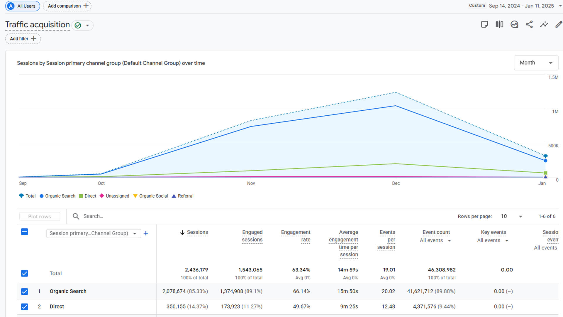Click the Traffic acquisition report title

pos(38,25)
